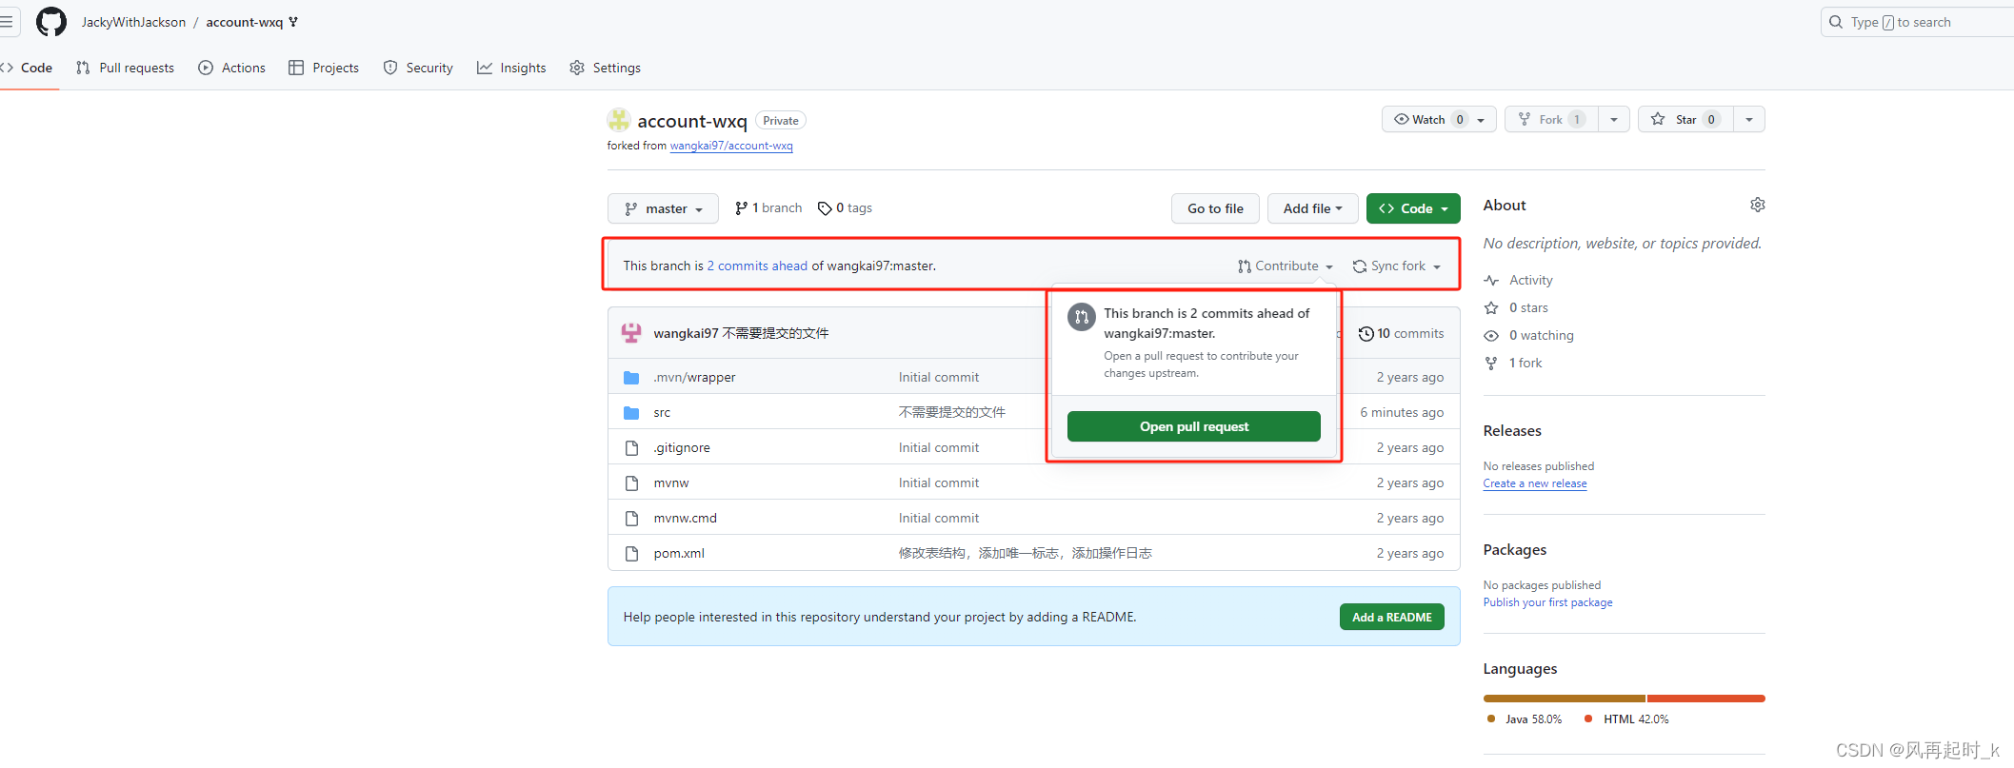The height and width of the screenshot is (768, 2014).
Task: Click the pull request icon in the popup
Action: pos(1081,317)
